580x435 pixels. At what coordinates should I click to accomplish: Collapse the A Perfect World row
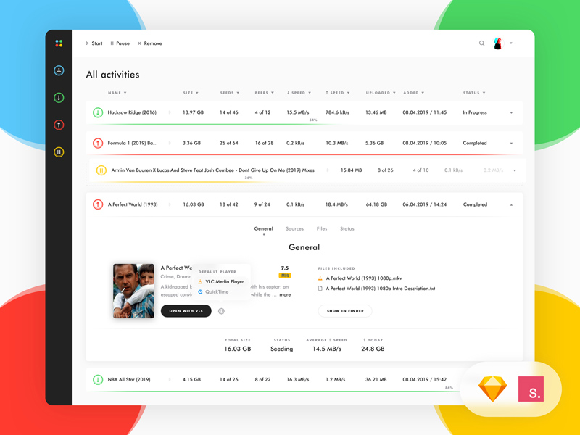(x=511, y=205)
